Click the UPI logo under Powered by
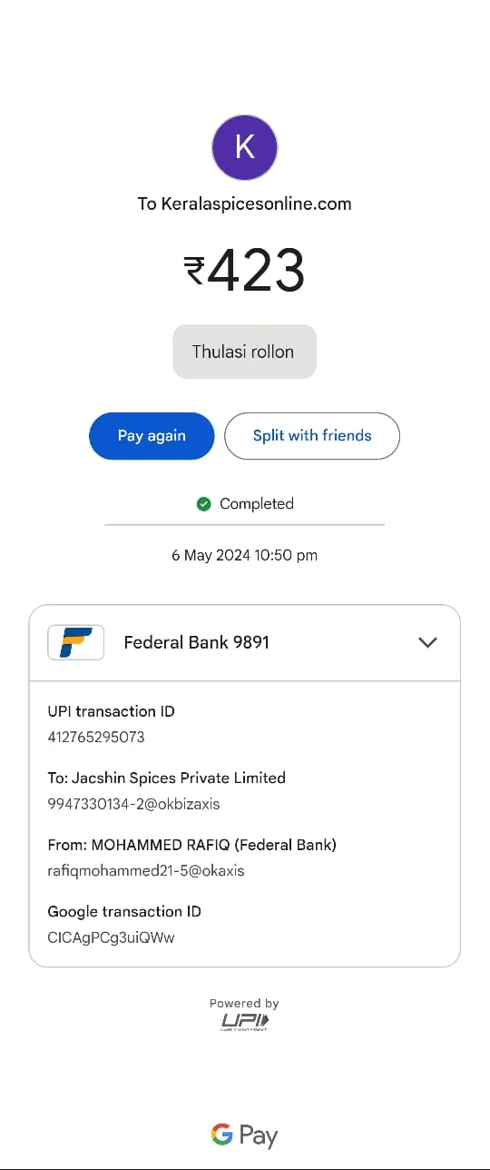The width and height of the screenshot is (490, 1170). 245,1022
